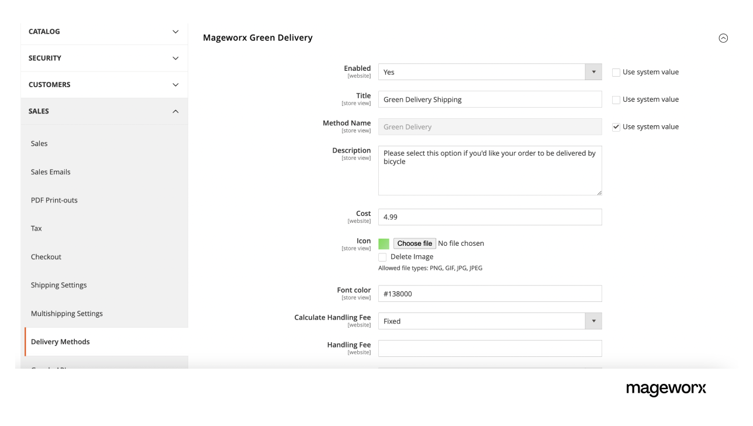This screenshot has width=753, height=426.
Task: Click the green delivery icon thumbnail
Action: pyautogui.click(x=385, y=243)
